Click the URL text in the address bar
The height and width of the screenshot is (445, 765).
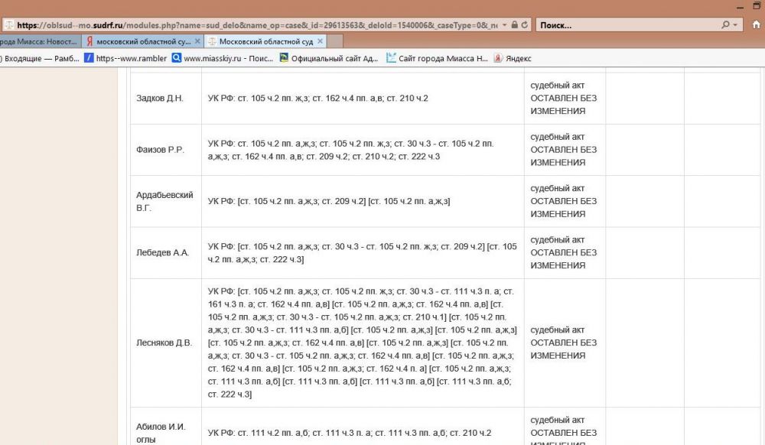click(x=252, y=25)
